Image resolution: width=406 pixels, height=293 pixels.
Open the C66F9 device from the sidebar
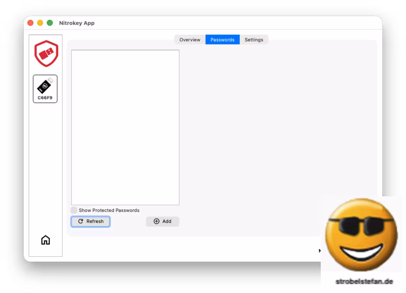pos(45,89)
